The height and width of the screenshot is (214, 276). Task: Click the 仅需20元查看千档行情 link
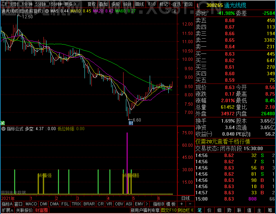[223, 142]
